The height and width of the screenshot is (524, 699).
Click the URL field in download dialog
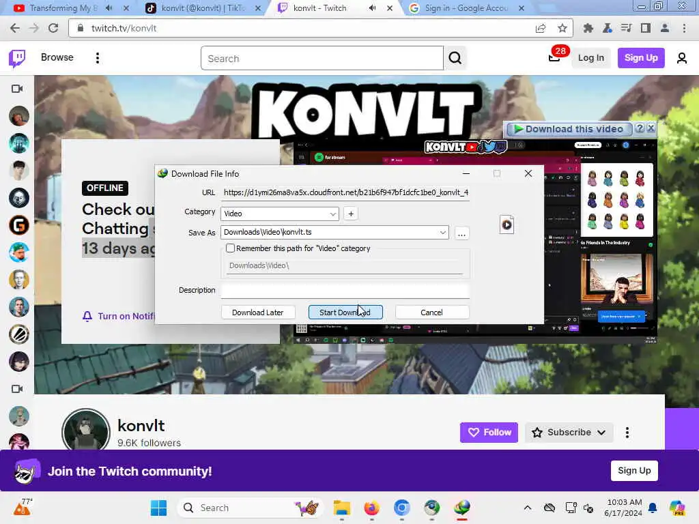click(x=345, y=192)
